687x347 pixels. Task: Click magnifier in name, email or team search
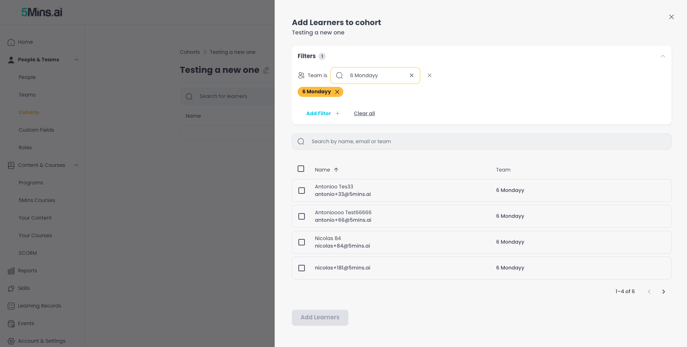click(x=301, y=141)
